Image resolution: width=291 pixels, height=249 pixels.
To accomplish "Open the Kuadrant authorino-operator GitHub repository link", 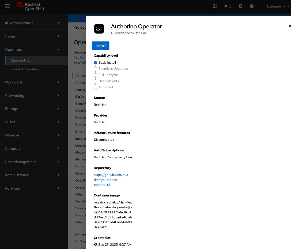I will click(x=111, y=179).
